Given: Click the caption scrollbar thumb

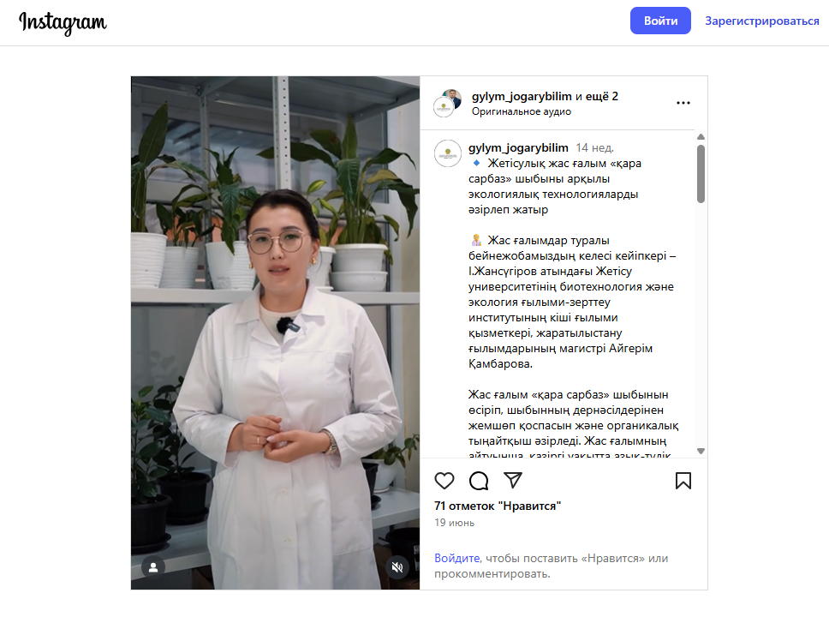Looking at the screenshot, I should (701, 174).
